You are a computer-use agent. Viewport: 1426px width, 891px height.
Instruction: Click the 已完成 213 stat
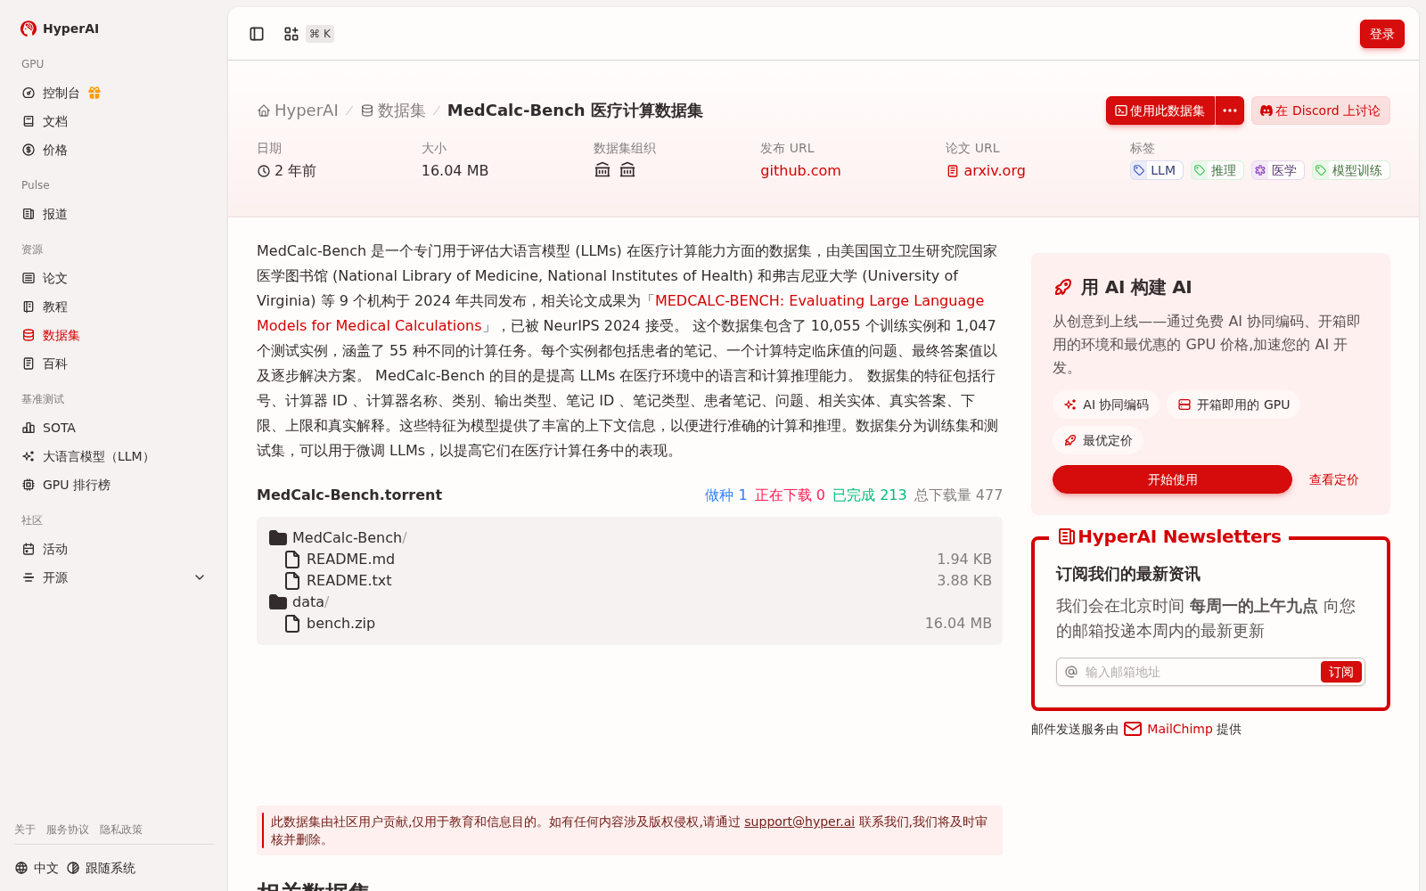coord(869,495)
